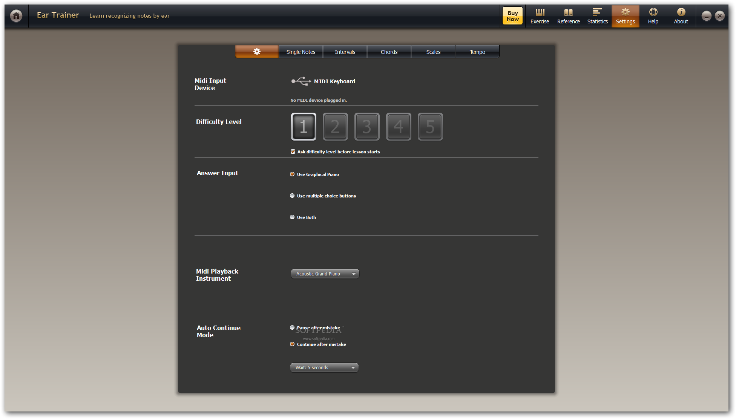This screenshot has height=419, width=736.
Task: Click the MIDI Keyboard USB icon
Action: 301,81
